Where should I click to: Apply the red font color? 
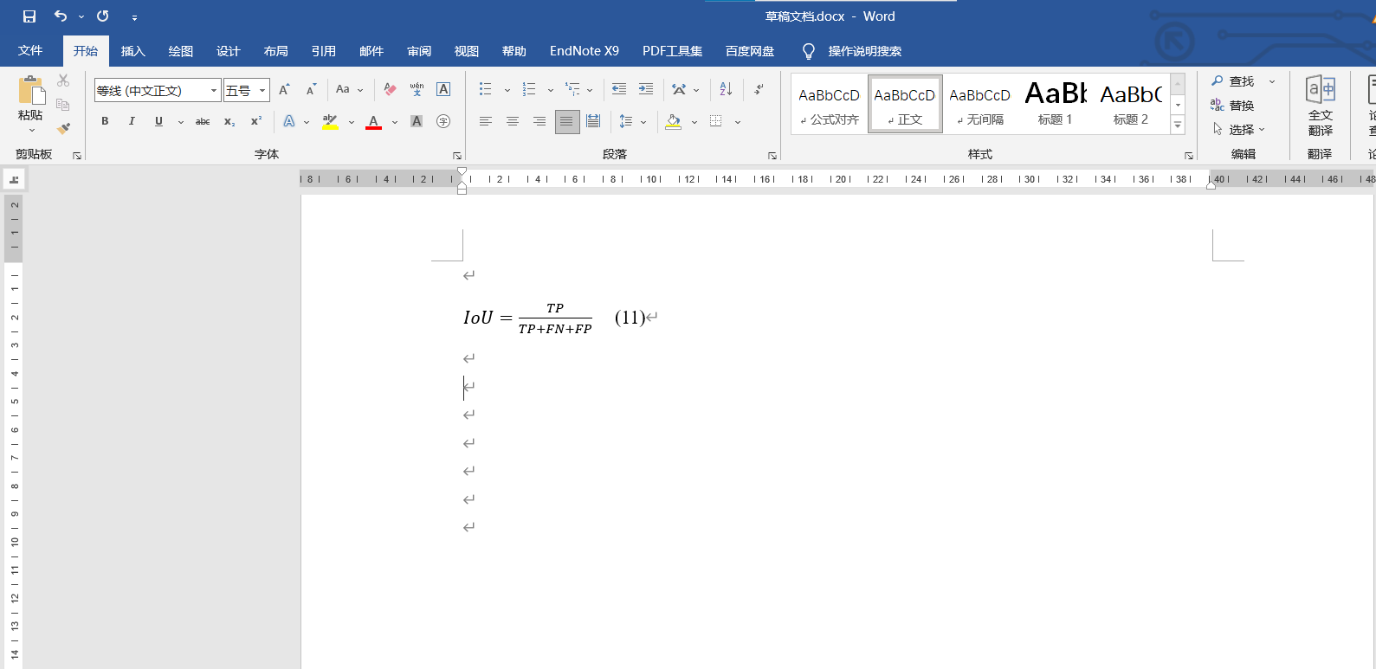click(373, 121)
